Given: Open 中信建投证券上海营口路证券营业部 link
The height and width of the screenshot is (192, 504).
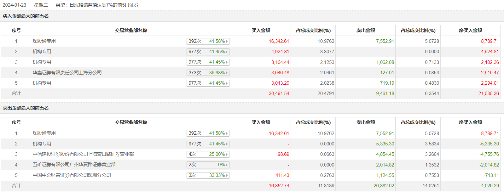Looking at the screenshot, I should 83,154.
